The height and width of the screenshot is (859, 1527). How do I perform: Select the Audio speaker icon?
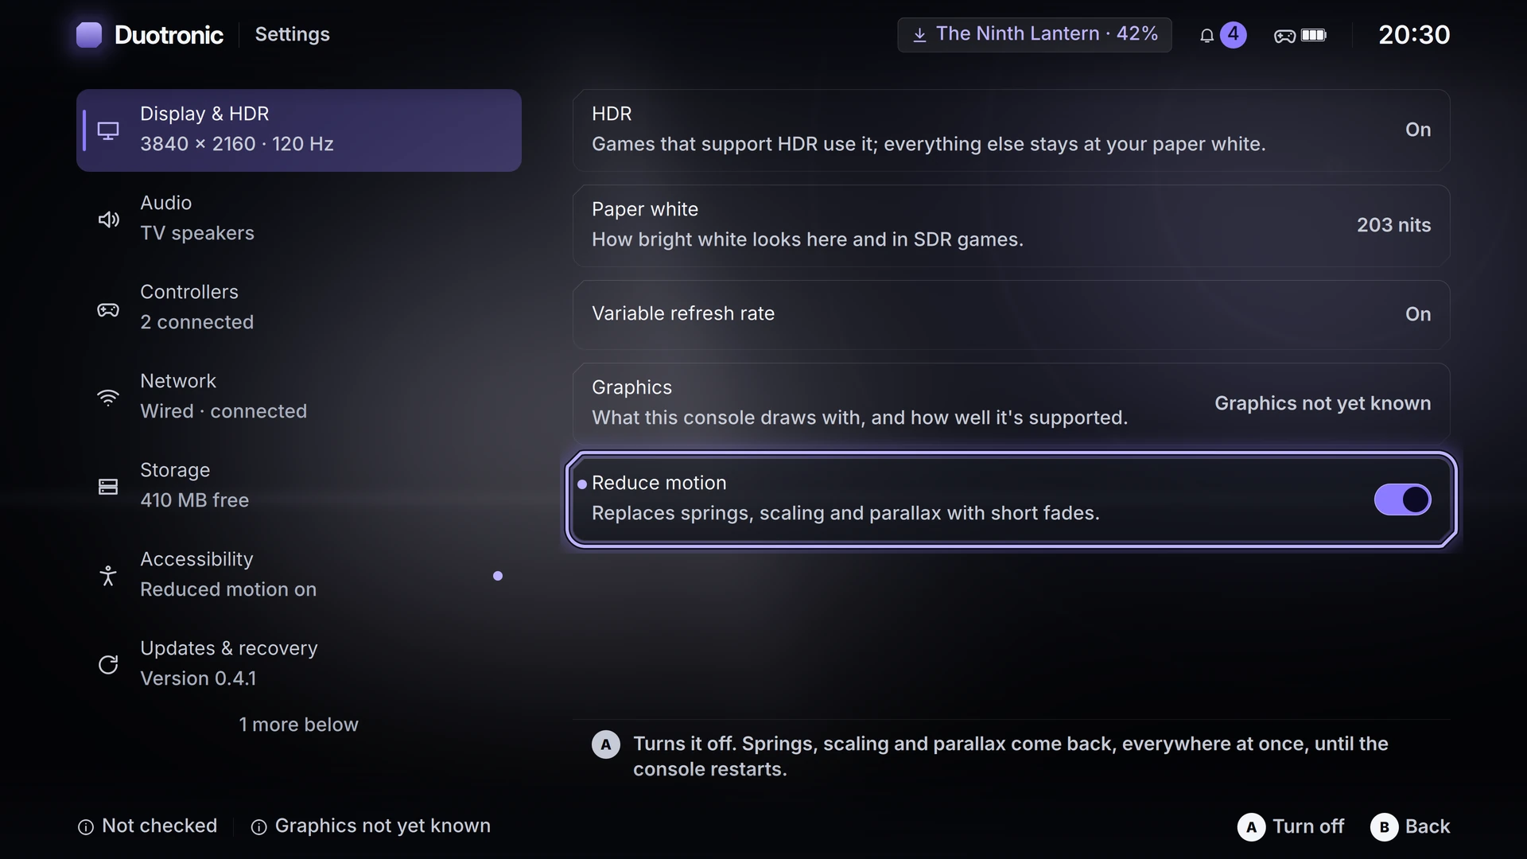108,220
